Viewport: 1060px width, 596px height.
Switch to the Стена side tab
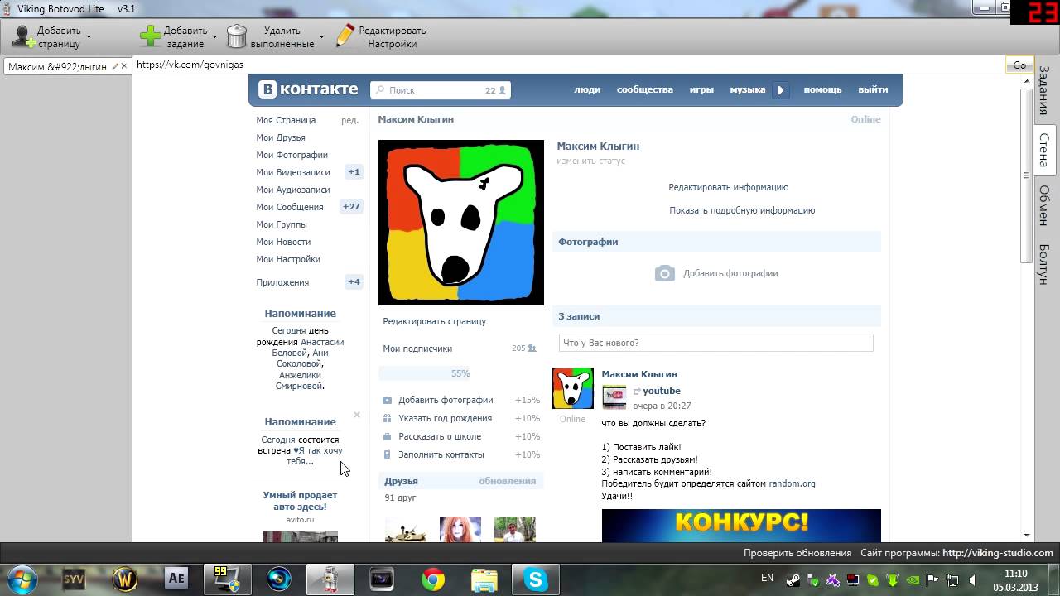1044,150
